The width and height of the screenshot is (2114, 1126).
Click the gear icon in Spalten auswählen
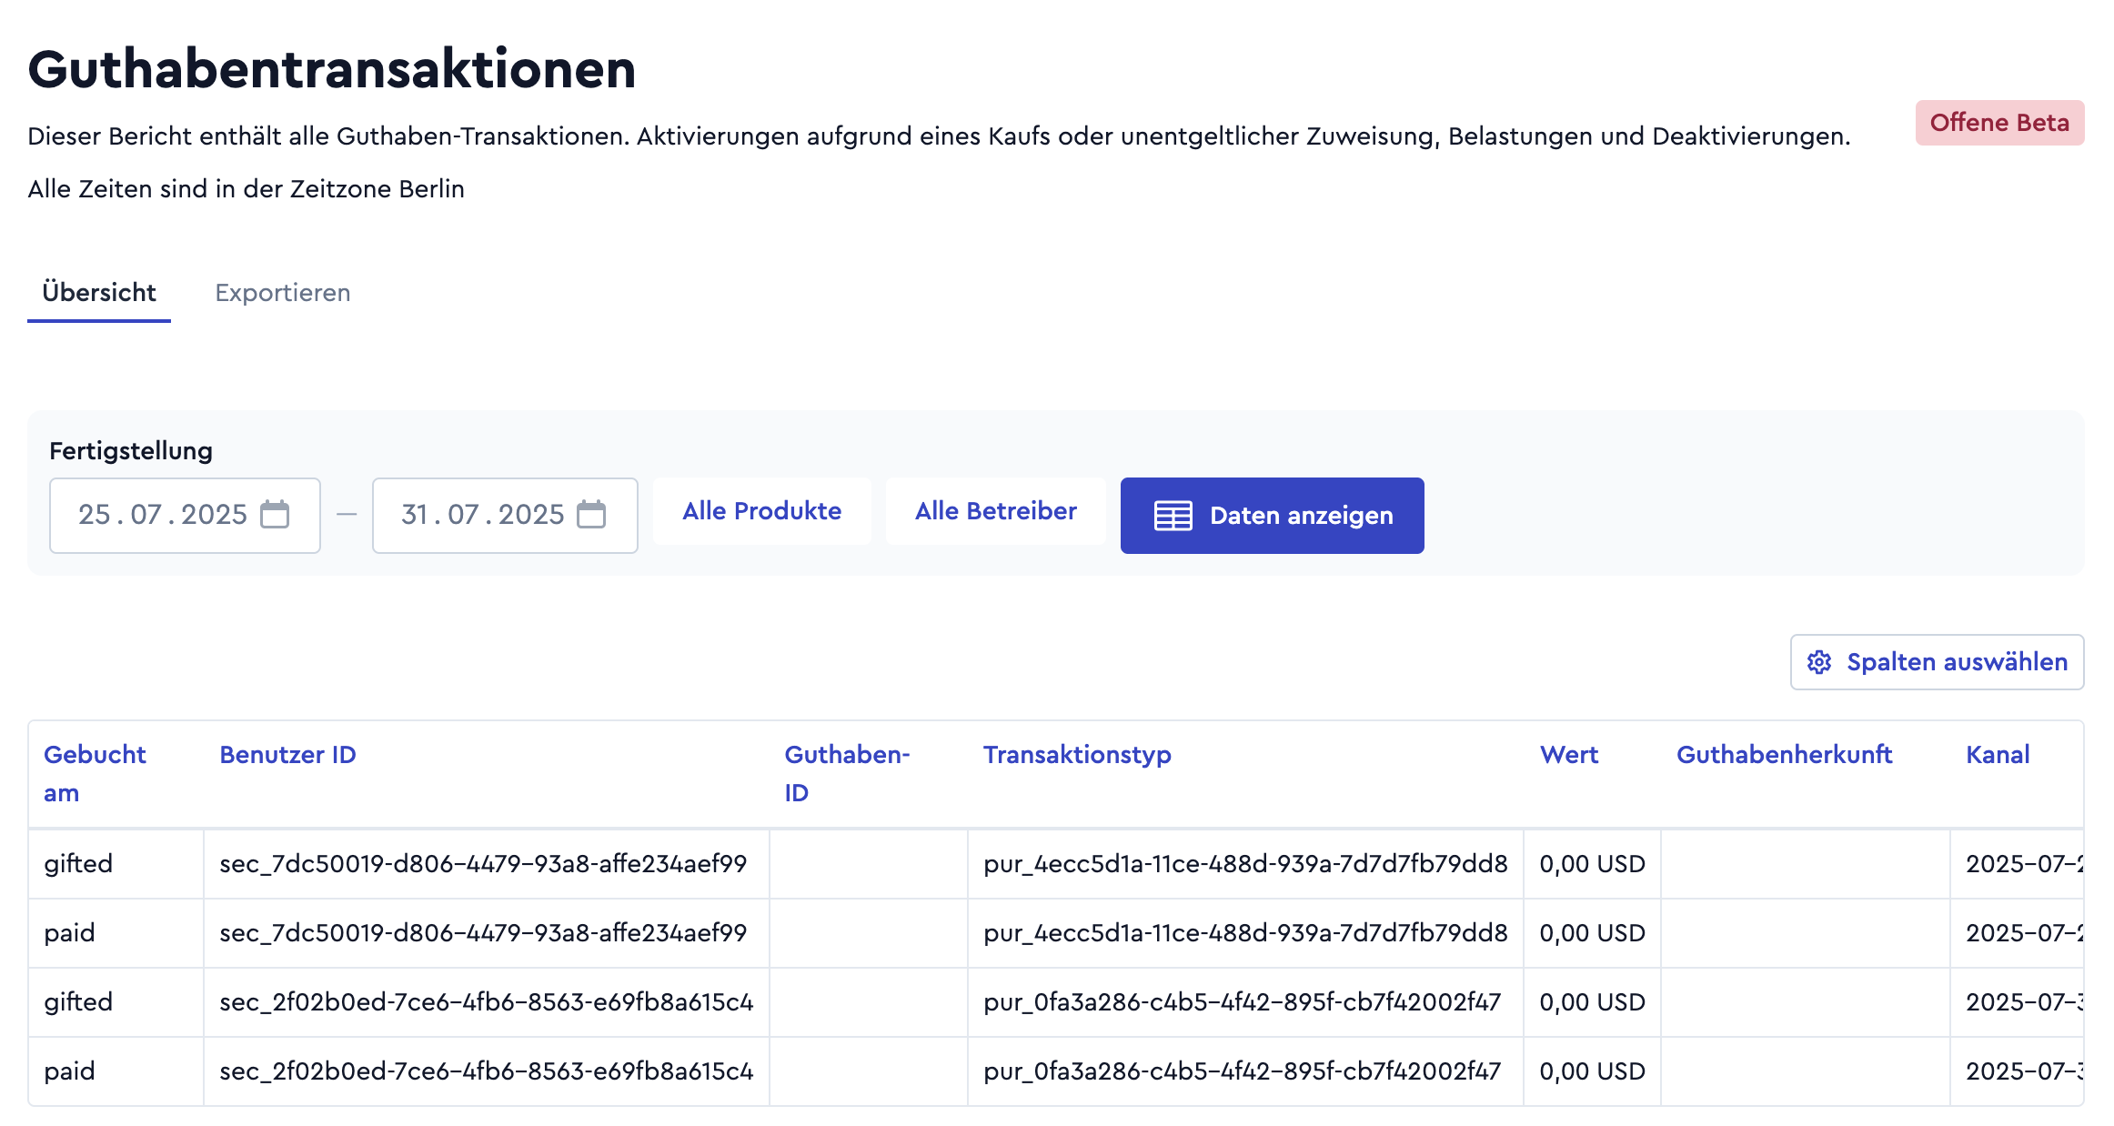click(1819, 662)
